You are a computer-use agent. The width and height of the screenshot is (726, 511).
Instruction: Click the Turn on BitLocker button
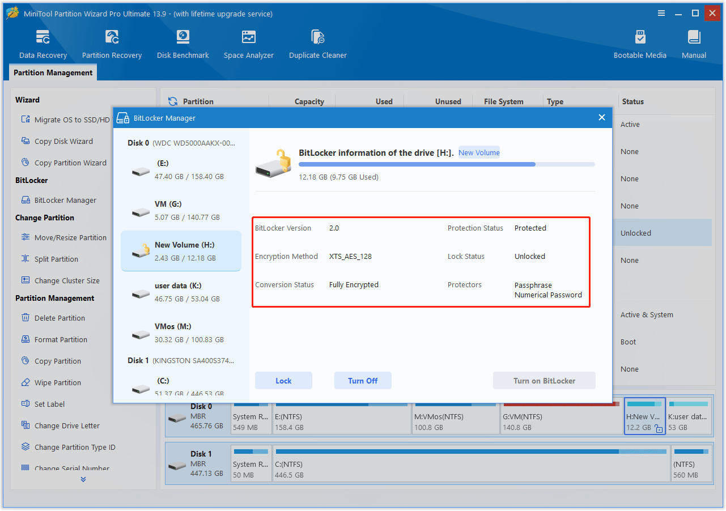[x=544, y=381]
